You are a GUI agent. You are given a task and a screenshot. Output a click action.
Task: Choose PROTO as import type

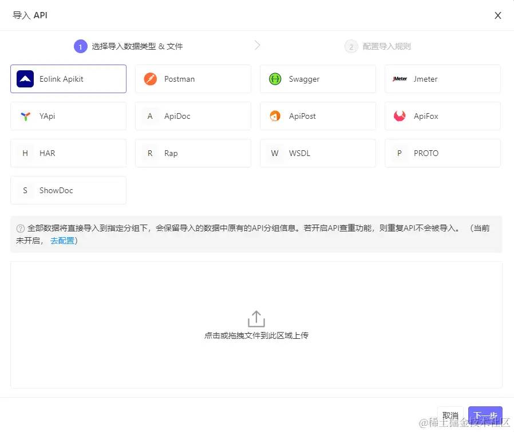(x=442, y=153)
